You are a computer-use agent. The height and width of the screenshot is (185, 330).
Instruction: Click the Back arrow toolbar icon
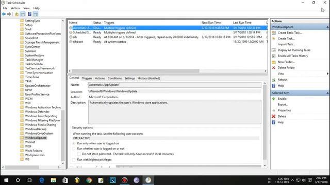(4, 14)
